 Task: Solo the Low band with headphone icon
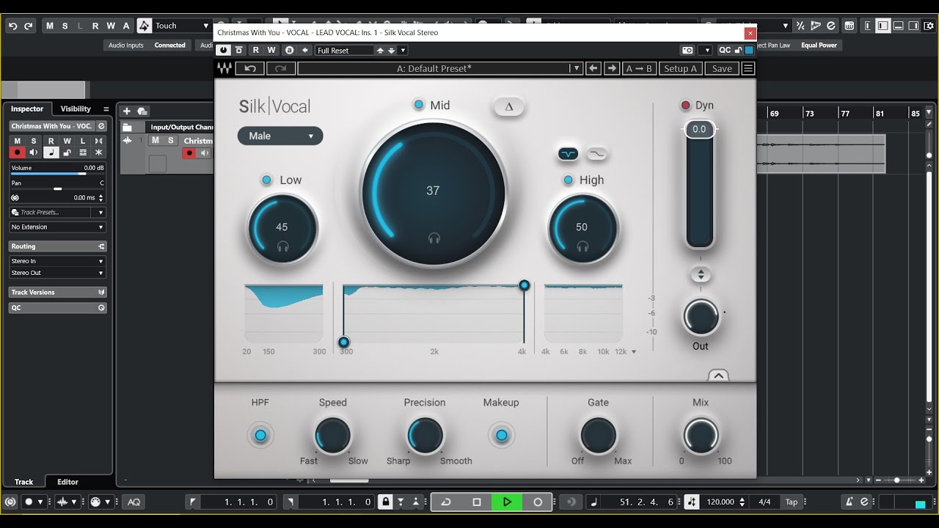coord(282,246)
